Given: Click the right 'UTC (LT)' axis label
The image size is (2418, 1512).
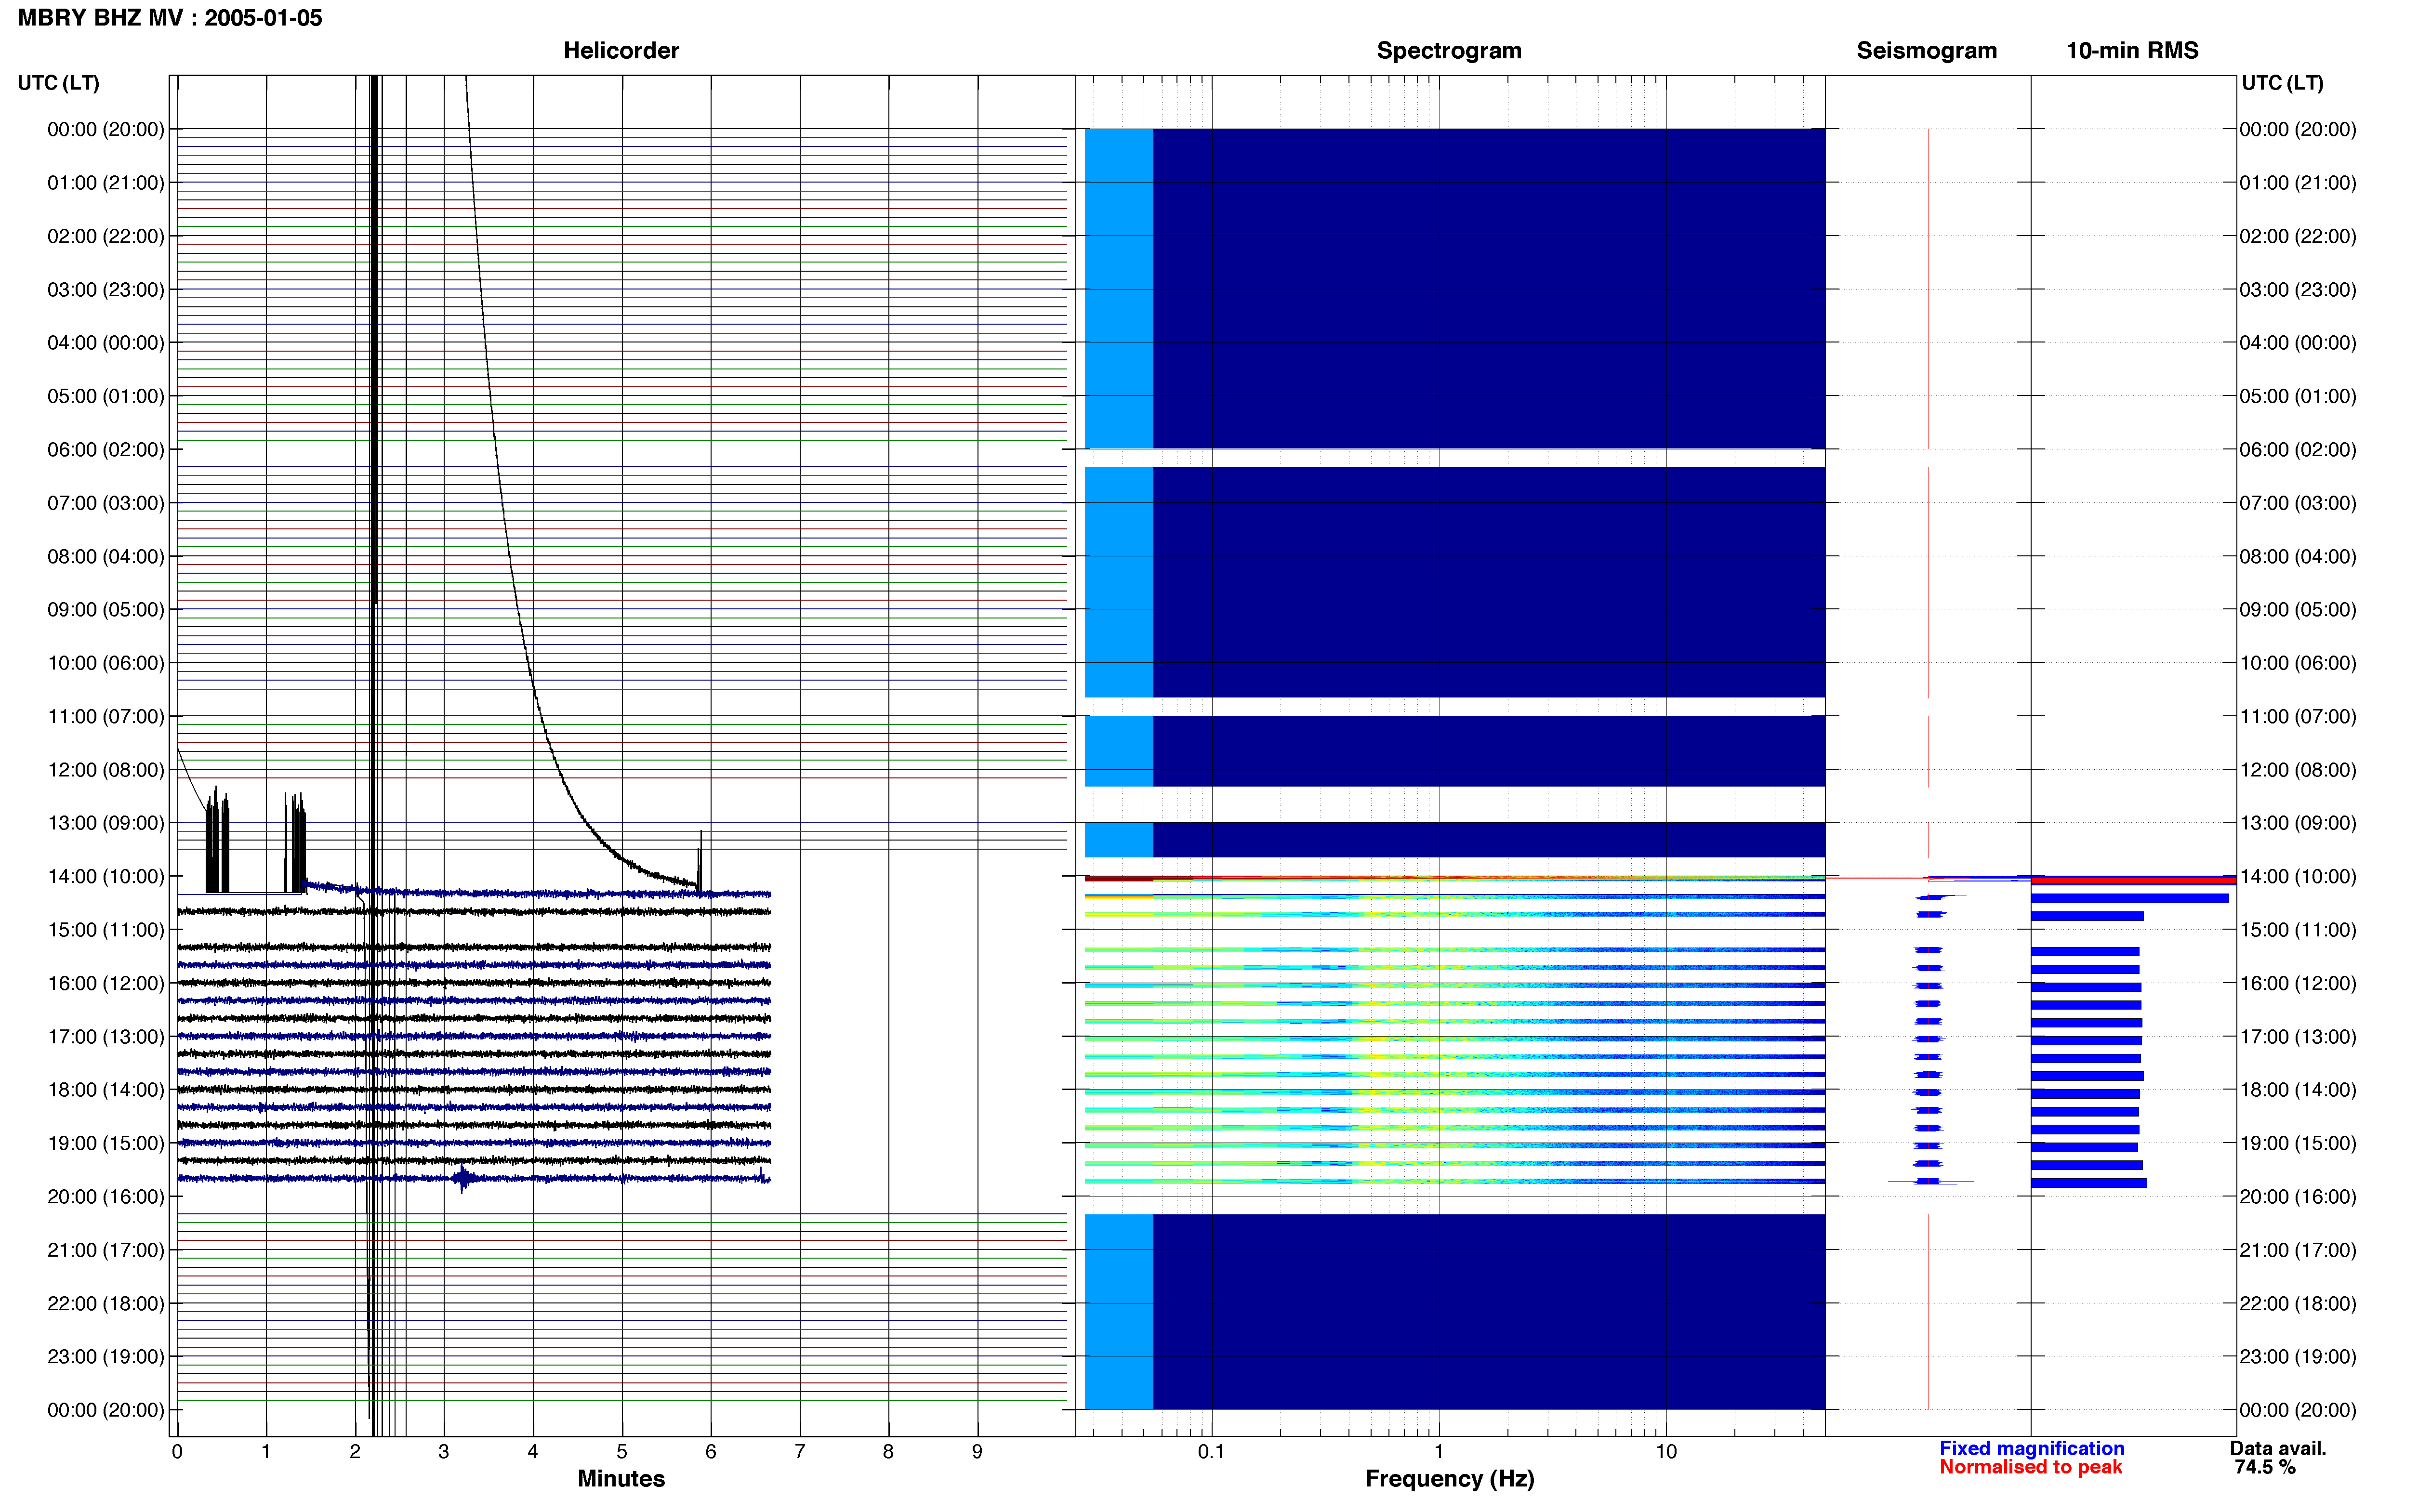Looking at the screenshot, I should pos(2282,83).
